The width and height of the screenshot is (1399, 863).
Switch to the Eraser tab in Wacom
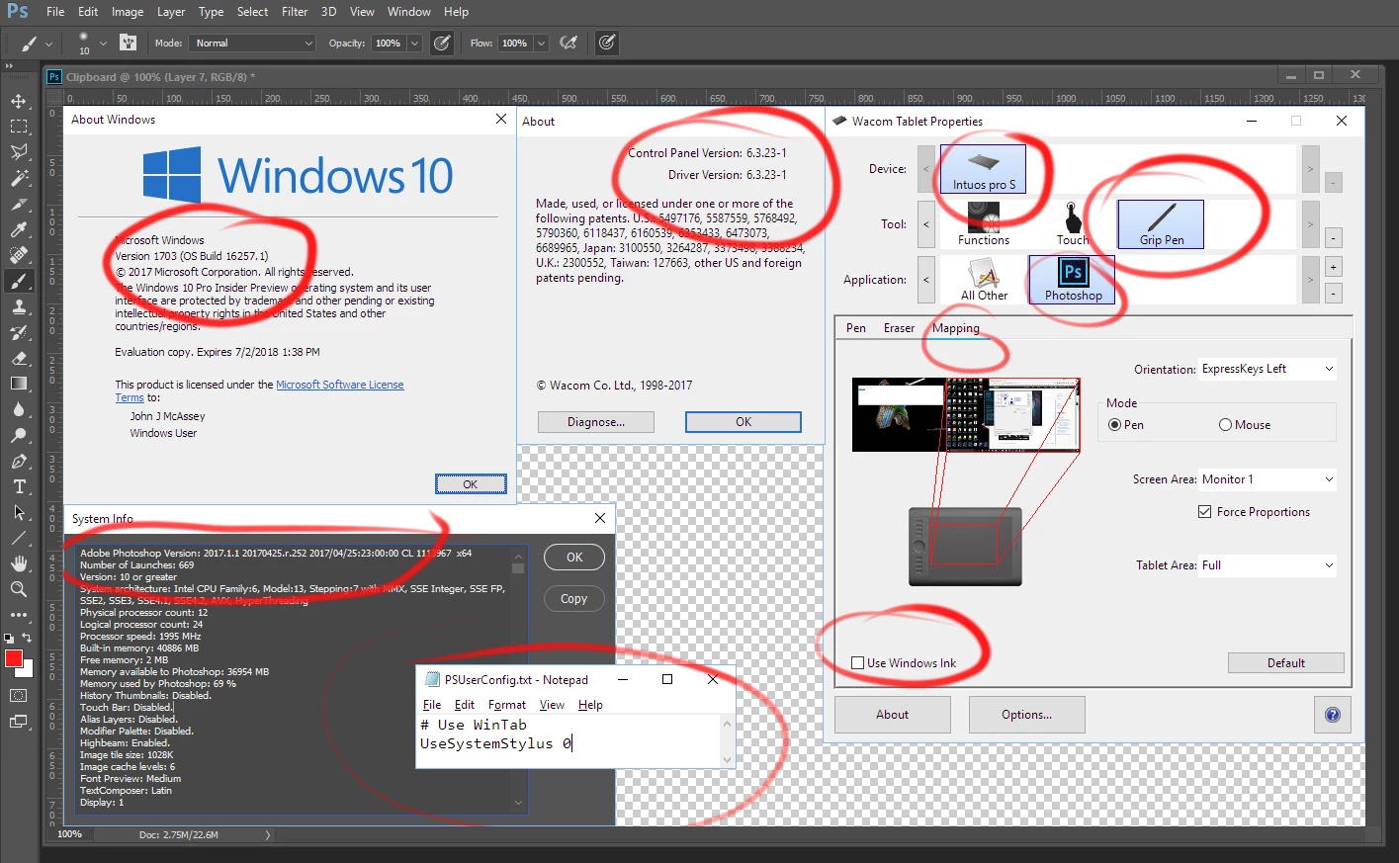pyautogui.click(x=899, y=328)
